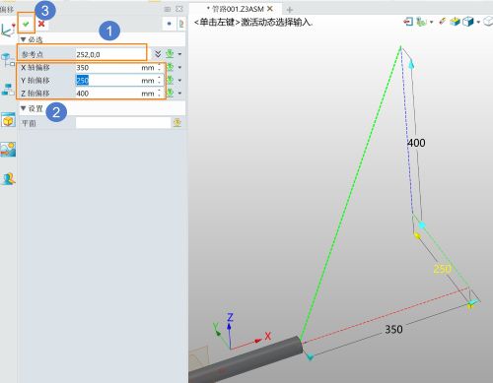Switch to the 管路001.Z3ASM tab

pos(236,9)
